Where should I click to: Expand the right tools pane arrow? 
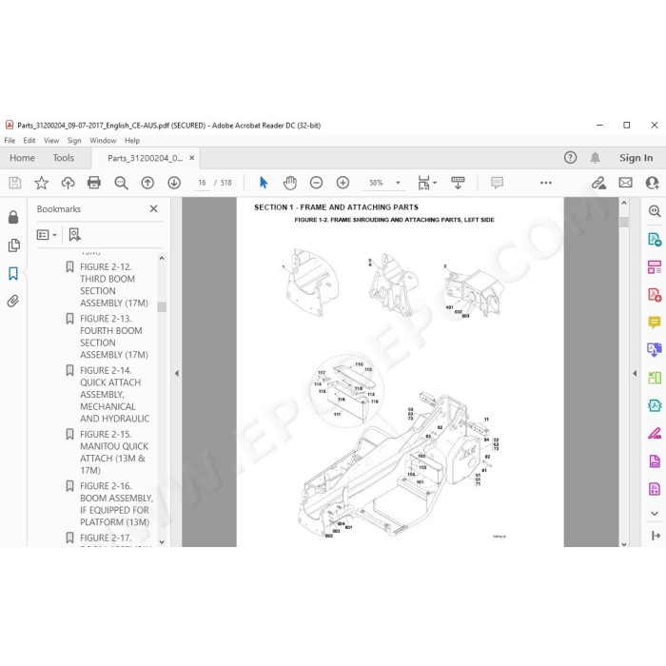click(635, 373)
